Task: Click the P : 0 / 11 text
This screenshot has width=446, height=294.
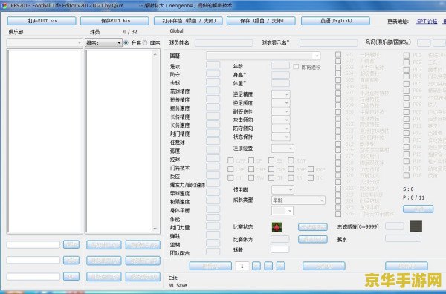Action: 413,197
